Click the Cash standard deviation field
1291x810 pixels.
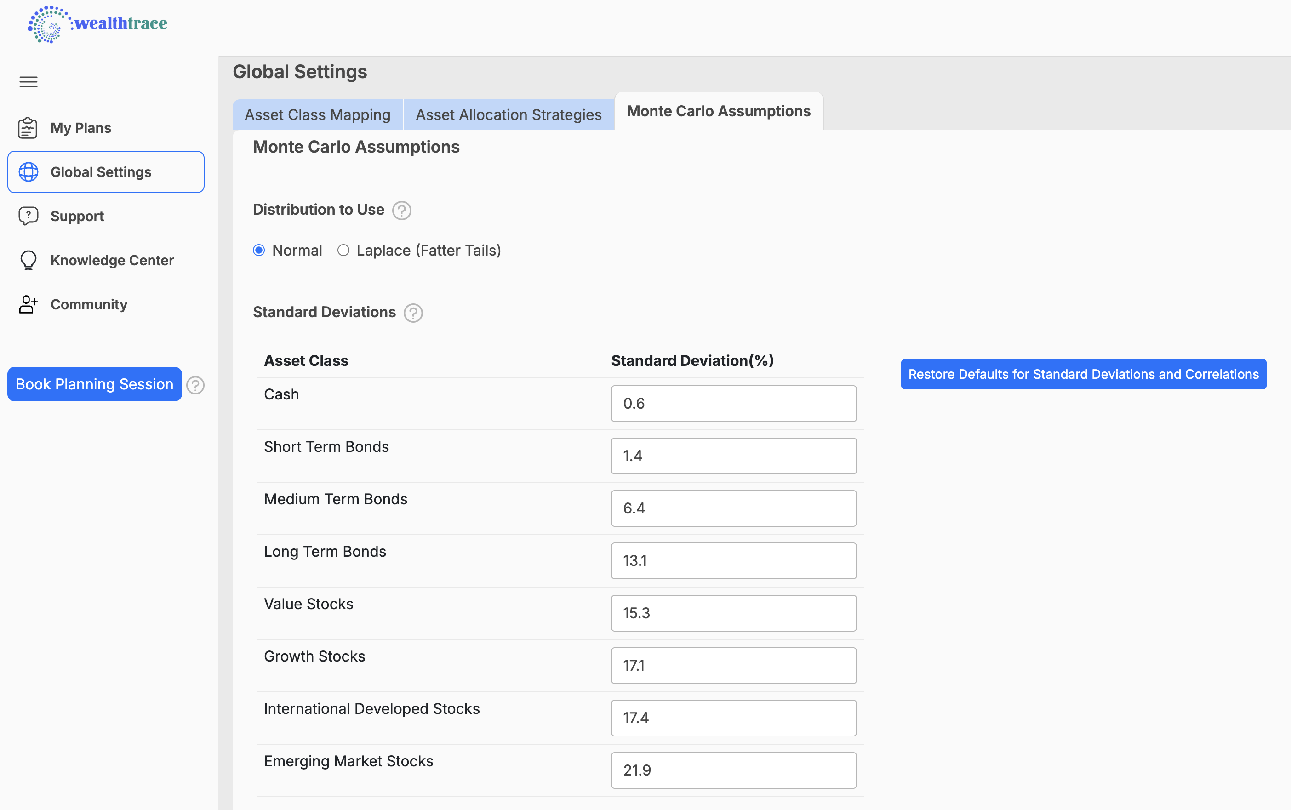pyautogui.click(x=733, y=404)
